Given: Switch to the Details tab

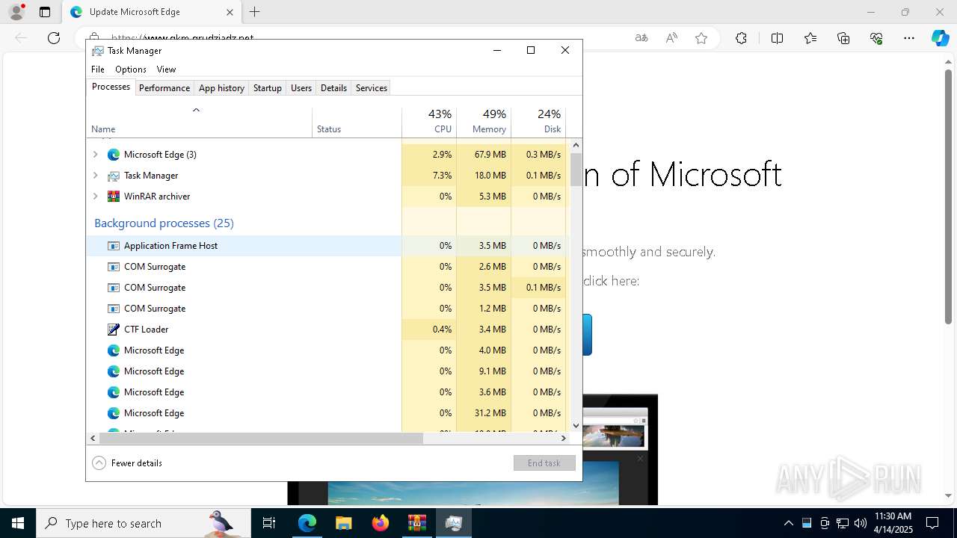Looking at the screenshot, I should click(x=333, y=88).
